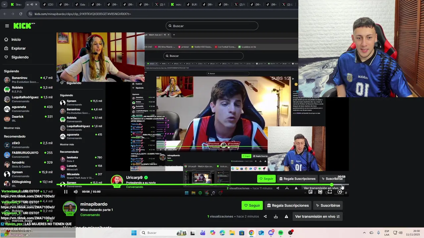Mute the clip volume speaker icon
424x238 pixels.
[x=76, y=192]
